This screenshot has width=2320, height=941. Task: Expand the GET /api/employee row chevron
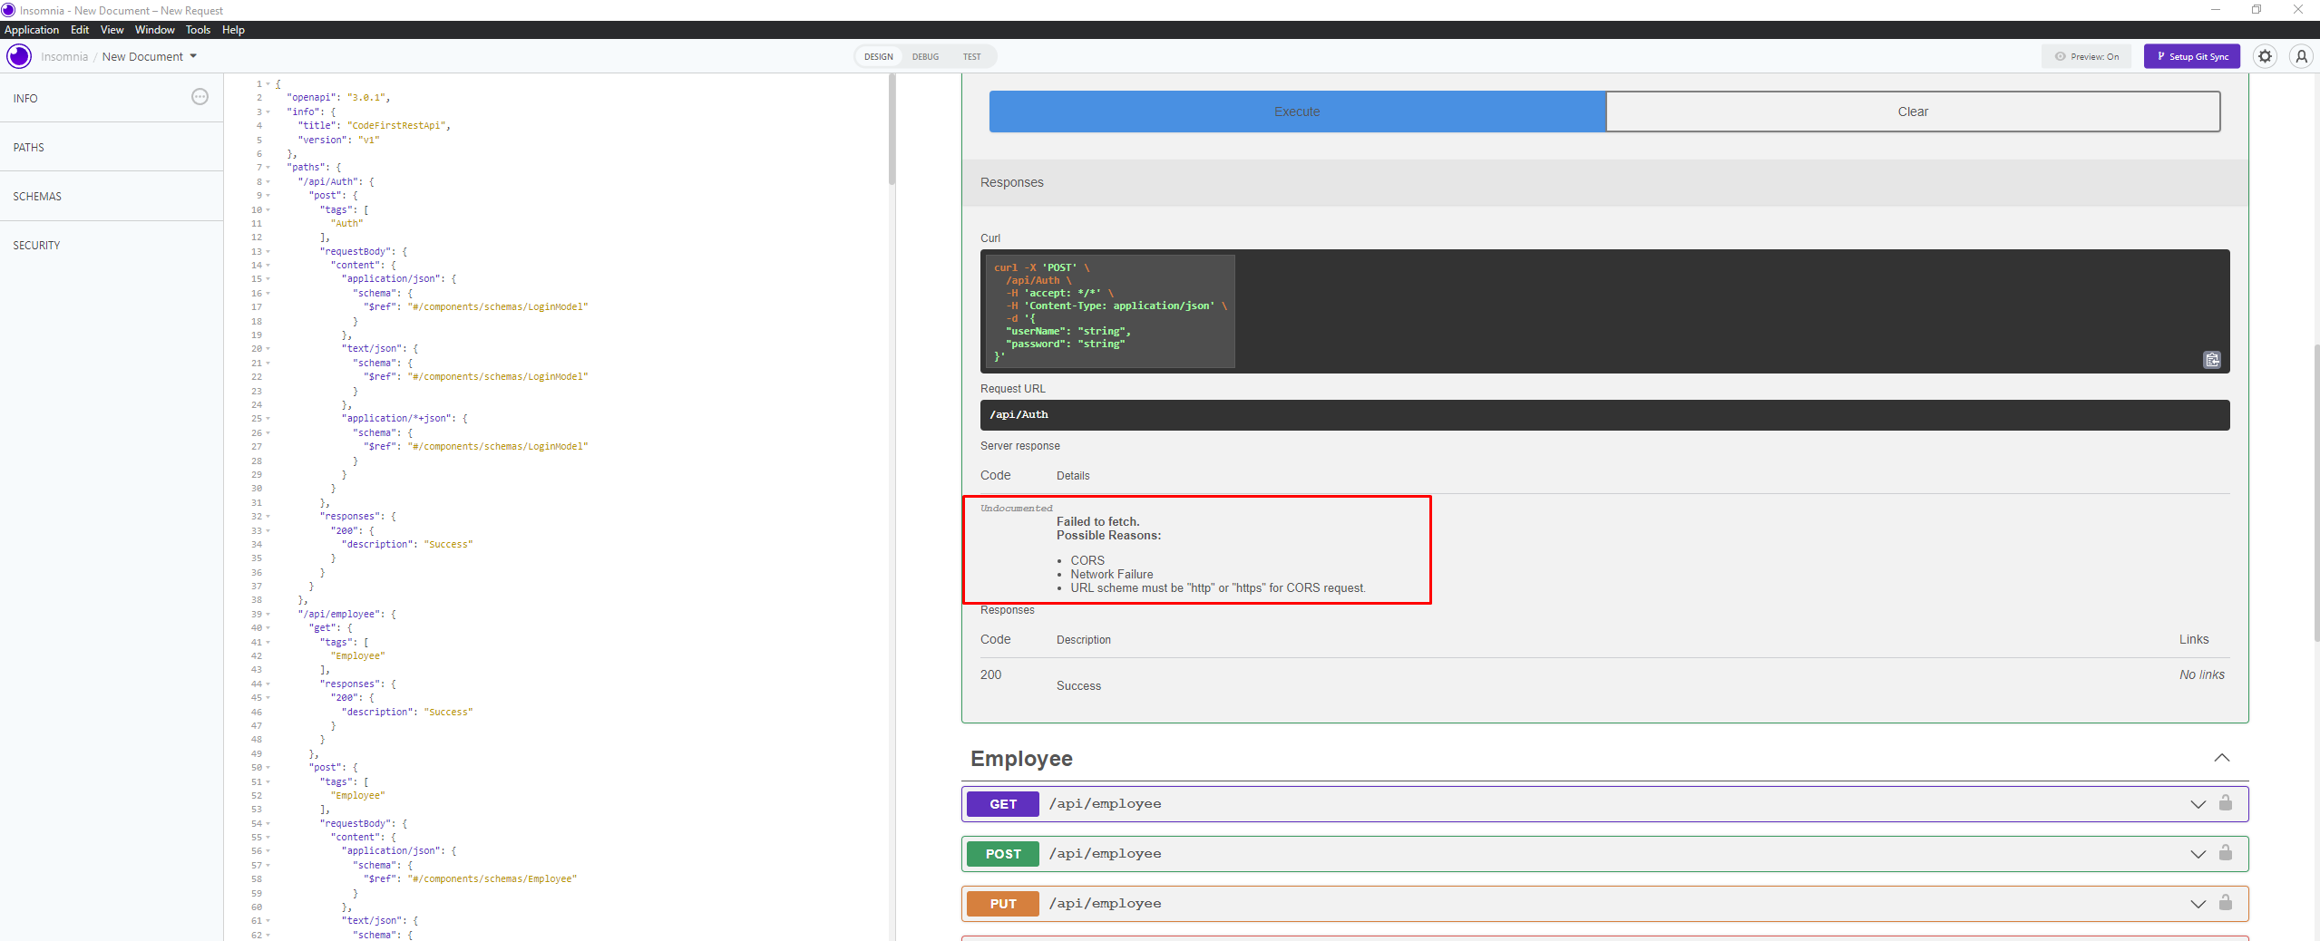tap(2198, 804)
